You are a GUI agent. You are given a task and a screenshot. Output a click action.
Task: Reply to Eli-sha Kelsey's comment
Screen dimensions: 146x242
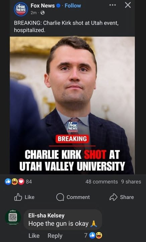(55, 236)
